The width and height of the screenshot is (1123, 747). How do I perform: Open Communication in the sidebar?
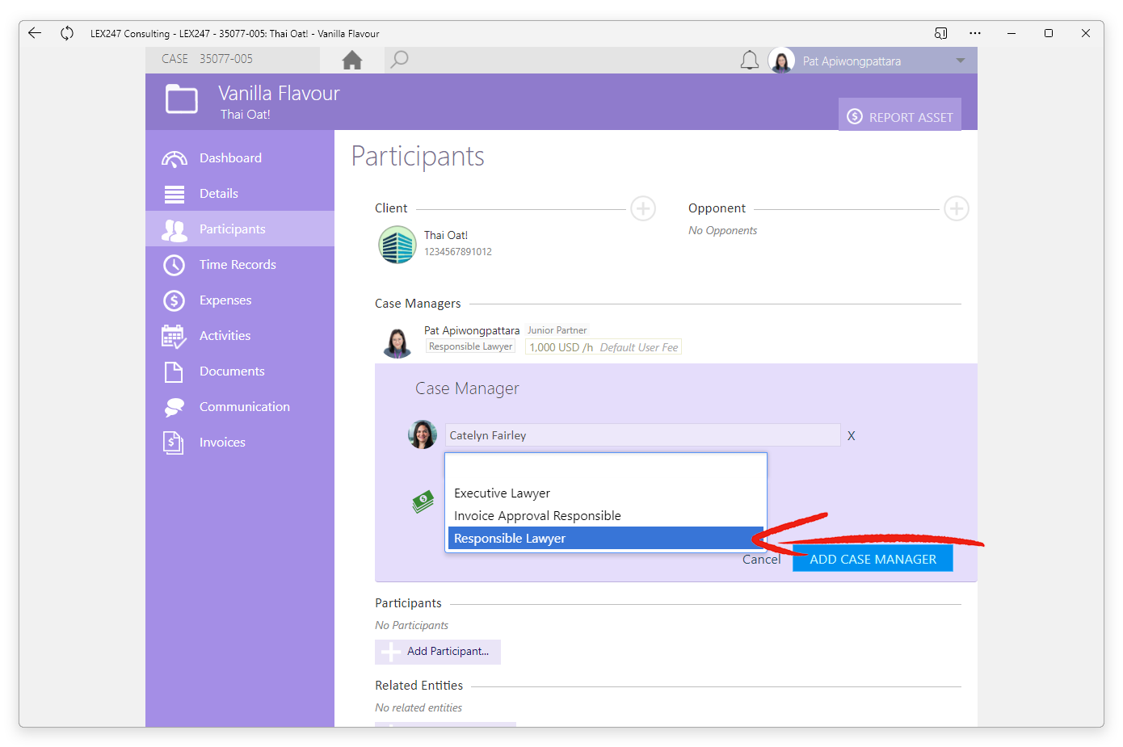point(240,407)
